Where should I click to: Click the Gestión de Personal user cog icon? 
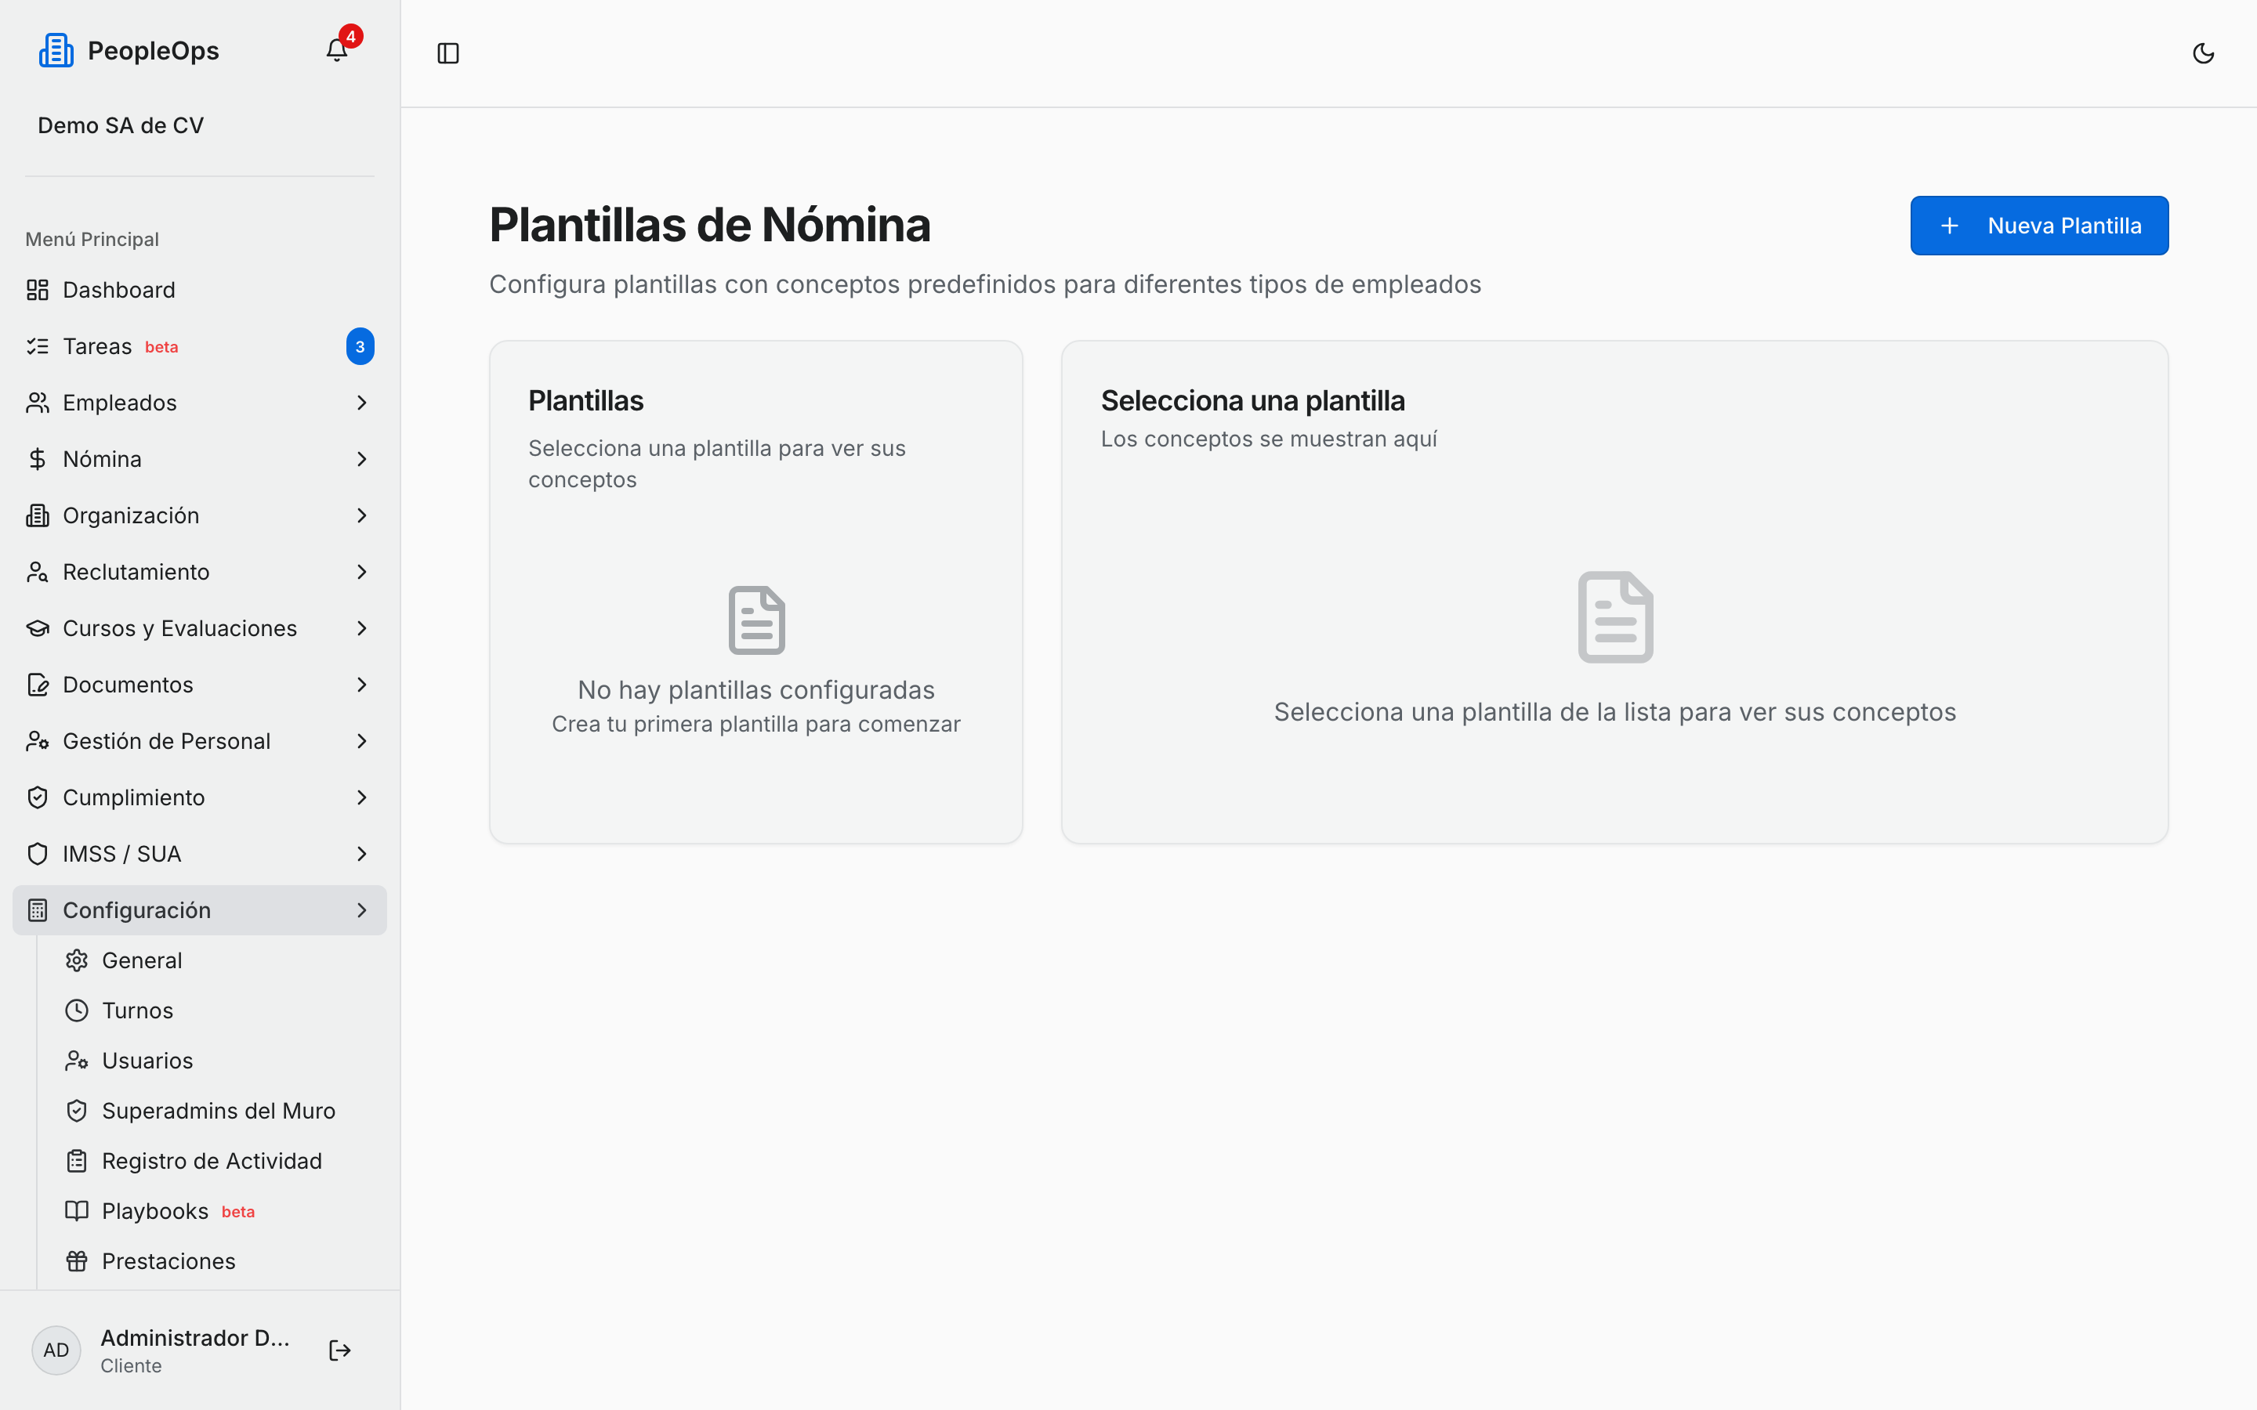pyautogui.click(x=38, y=741)
